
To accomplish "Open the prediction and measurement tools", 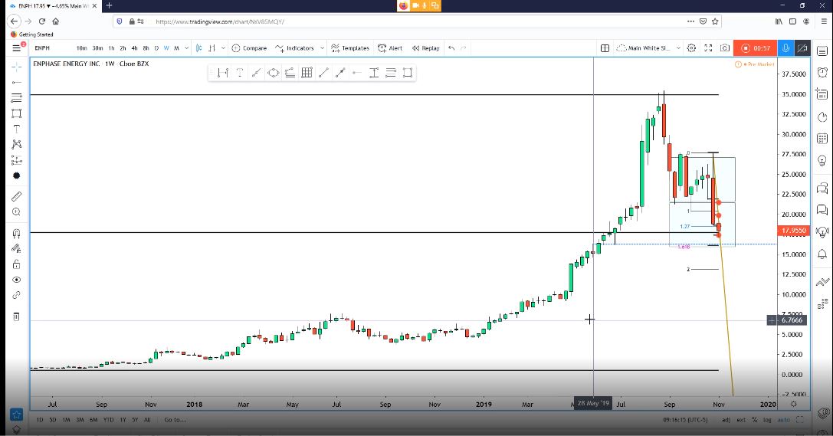I will point(16,160).
